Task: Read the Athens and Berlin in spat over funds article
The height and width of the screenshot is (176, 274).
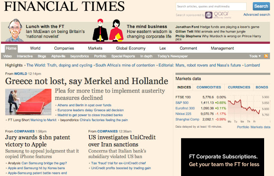Action: [84, 105]
